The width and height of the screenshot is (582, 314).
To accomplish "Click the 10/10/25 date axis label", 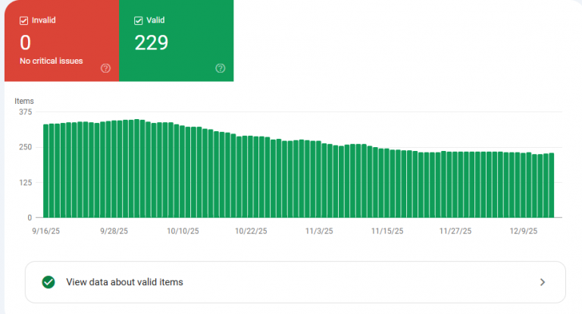I will 183,231.
